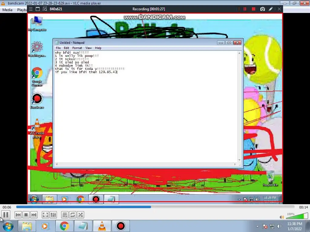Click VLC cone on outer taskbar
Screen dimensions: 310x232
pyautogui.click(x=102, y=226)
